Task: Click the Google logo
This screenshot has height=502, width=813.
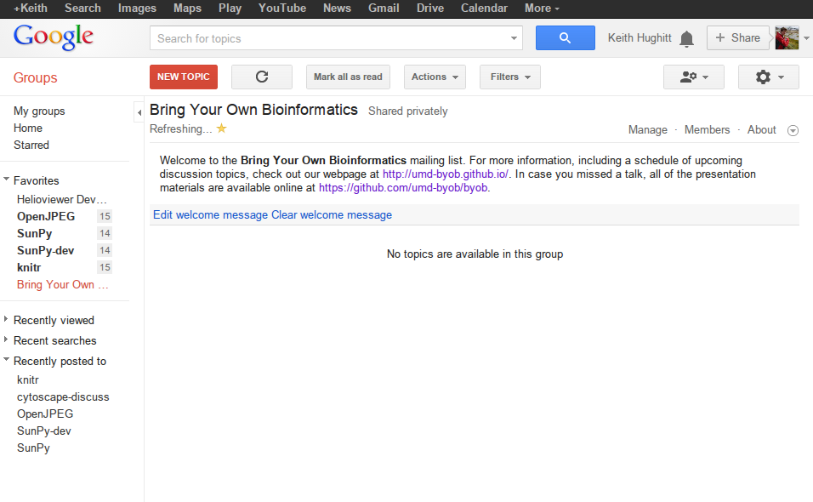Action: click(x=53, y=37)
